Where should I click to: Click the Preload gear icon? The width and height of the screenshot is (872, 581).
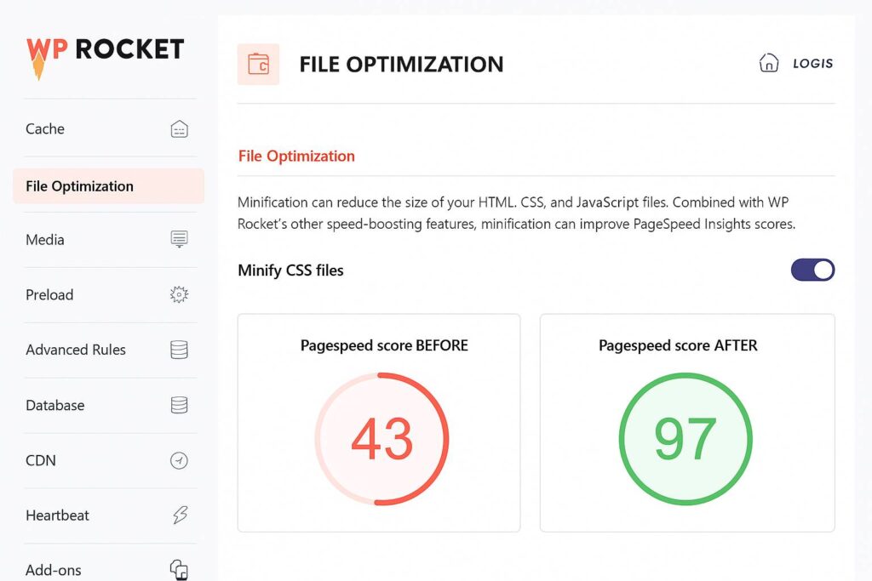pyautogui.click(x=179, y=295)
